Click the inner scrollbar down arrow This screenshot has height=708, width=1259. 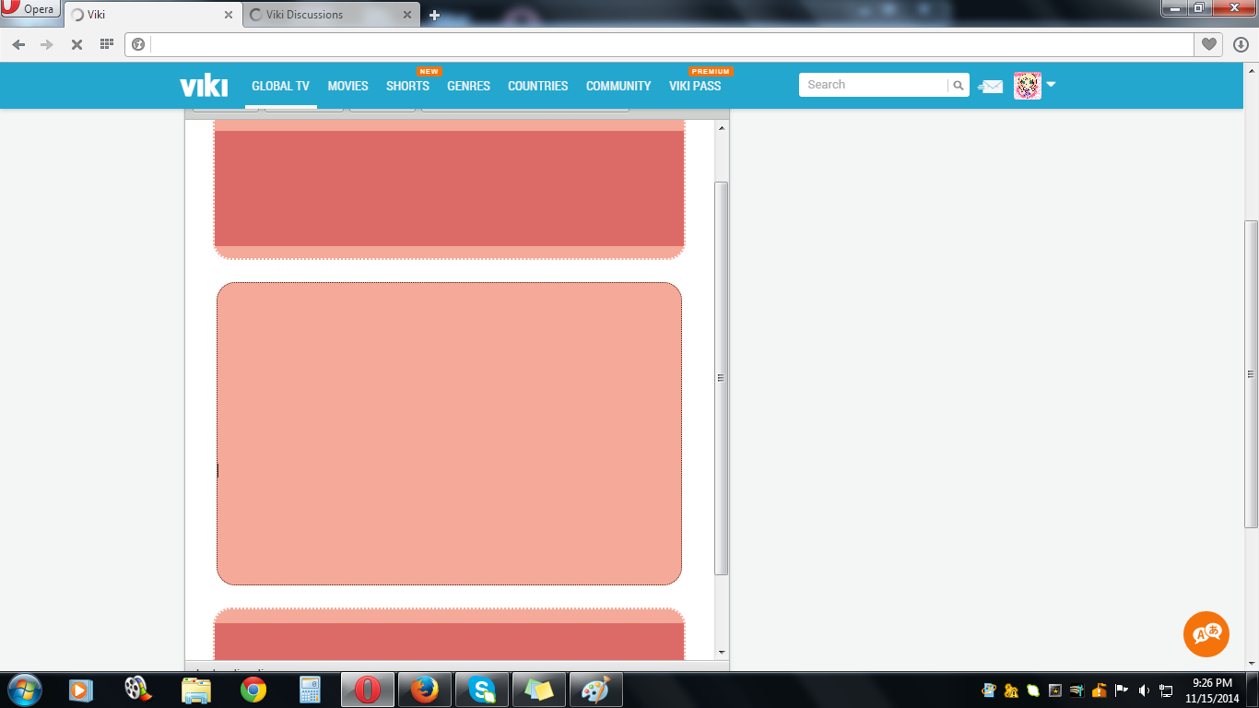(x=722, y=653)
